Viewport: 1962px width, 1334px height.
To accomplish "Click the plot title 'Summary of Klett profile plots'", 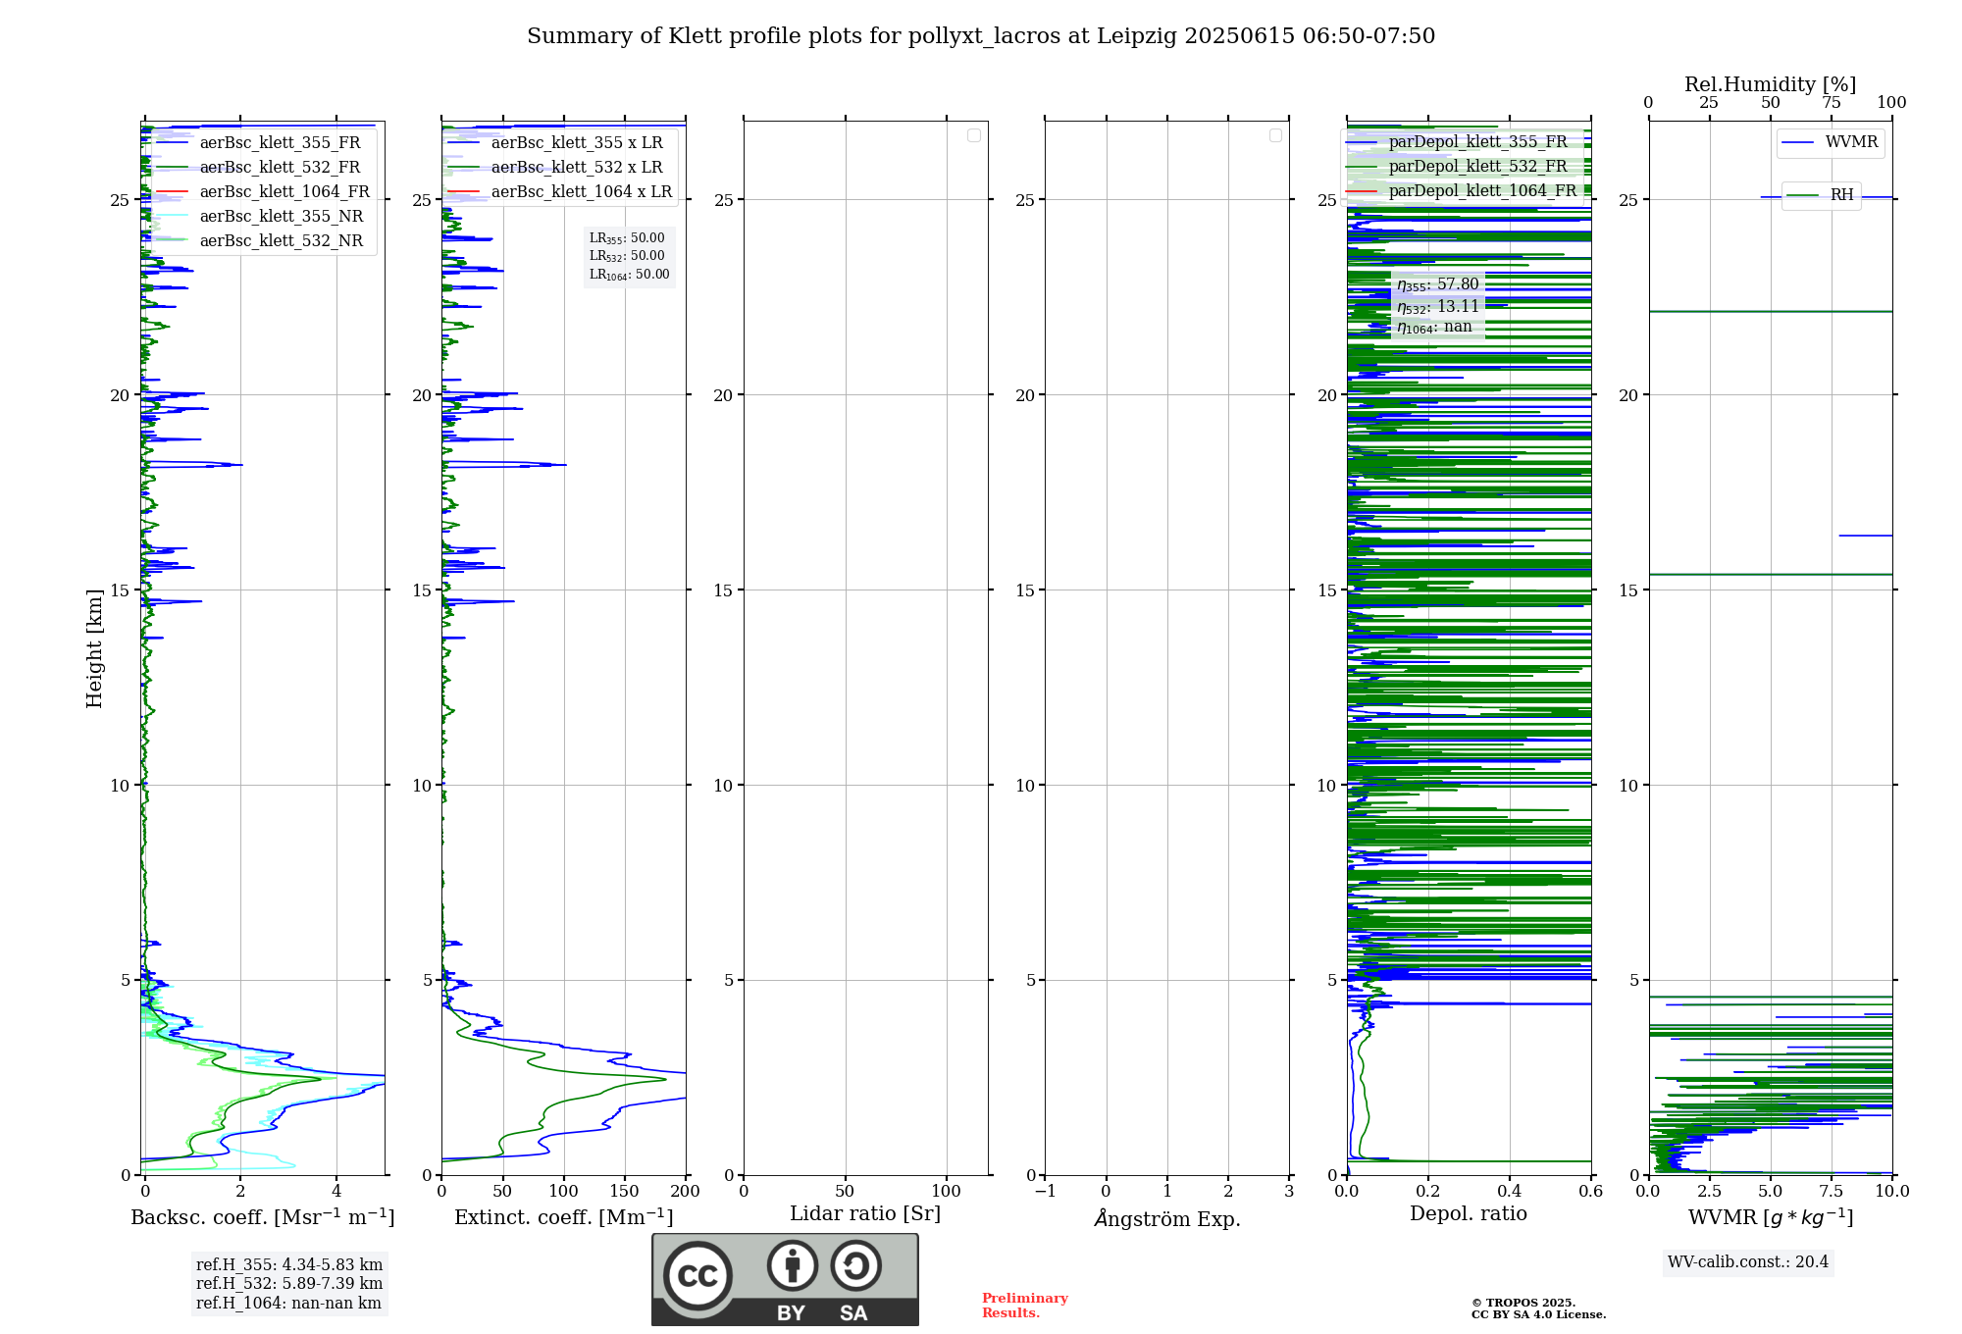I will pyautogui.click(x=981, y=36).
